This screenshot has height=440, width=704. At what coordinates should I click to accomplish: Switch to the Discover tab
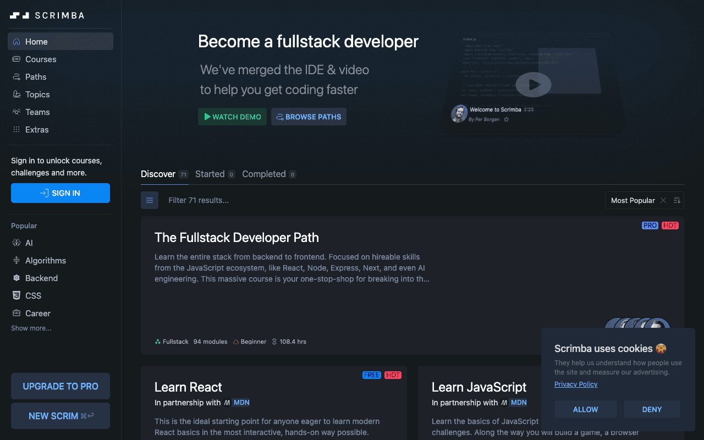click(164, 174)
